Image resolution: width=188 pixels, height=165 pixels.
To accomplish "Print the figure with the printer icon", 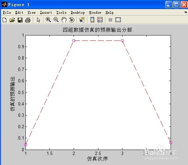I will (x=28, y=20).
